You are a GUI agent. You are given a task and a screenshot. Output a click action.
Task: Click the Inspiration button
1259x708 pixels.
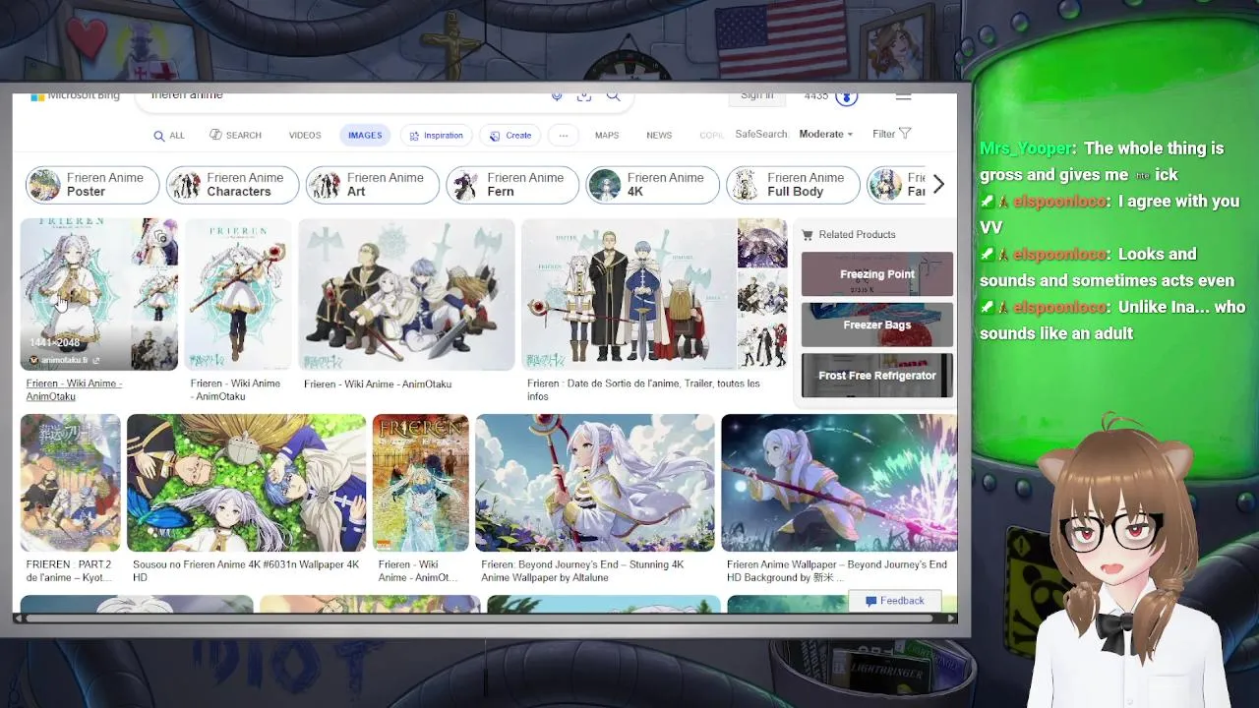pyautogui.click(x=437, y=136)
